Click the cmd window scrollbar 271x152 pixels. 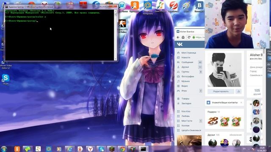[115, 35]
